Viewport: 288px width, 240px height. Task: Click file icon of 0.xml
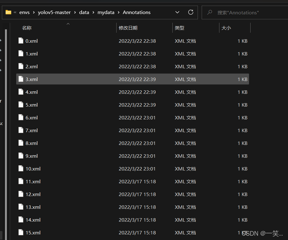(x=21, y=41)
